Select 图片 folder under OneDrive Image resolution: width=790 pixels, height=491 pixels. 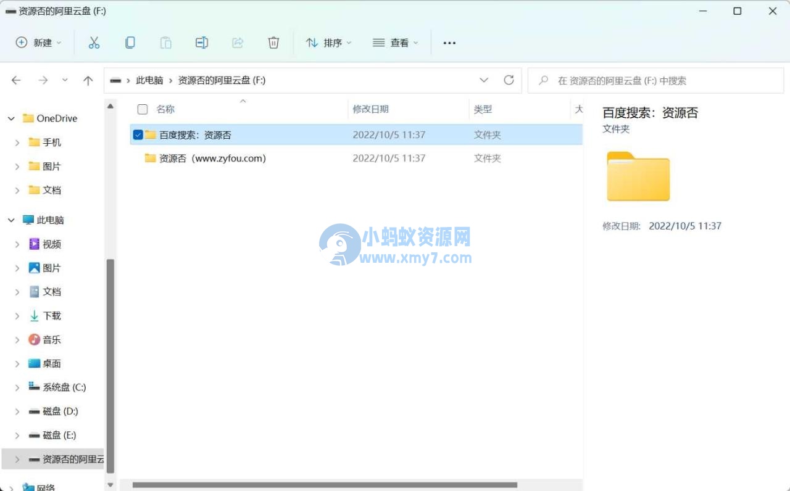52,167
